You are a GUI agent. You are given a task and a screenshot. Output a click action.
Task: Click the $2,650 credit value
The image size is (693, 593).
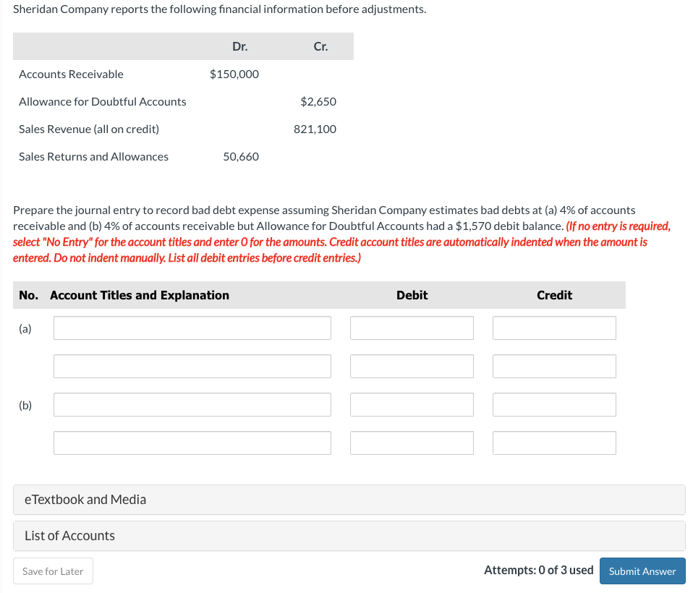[318, 102]
